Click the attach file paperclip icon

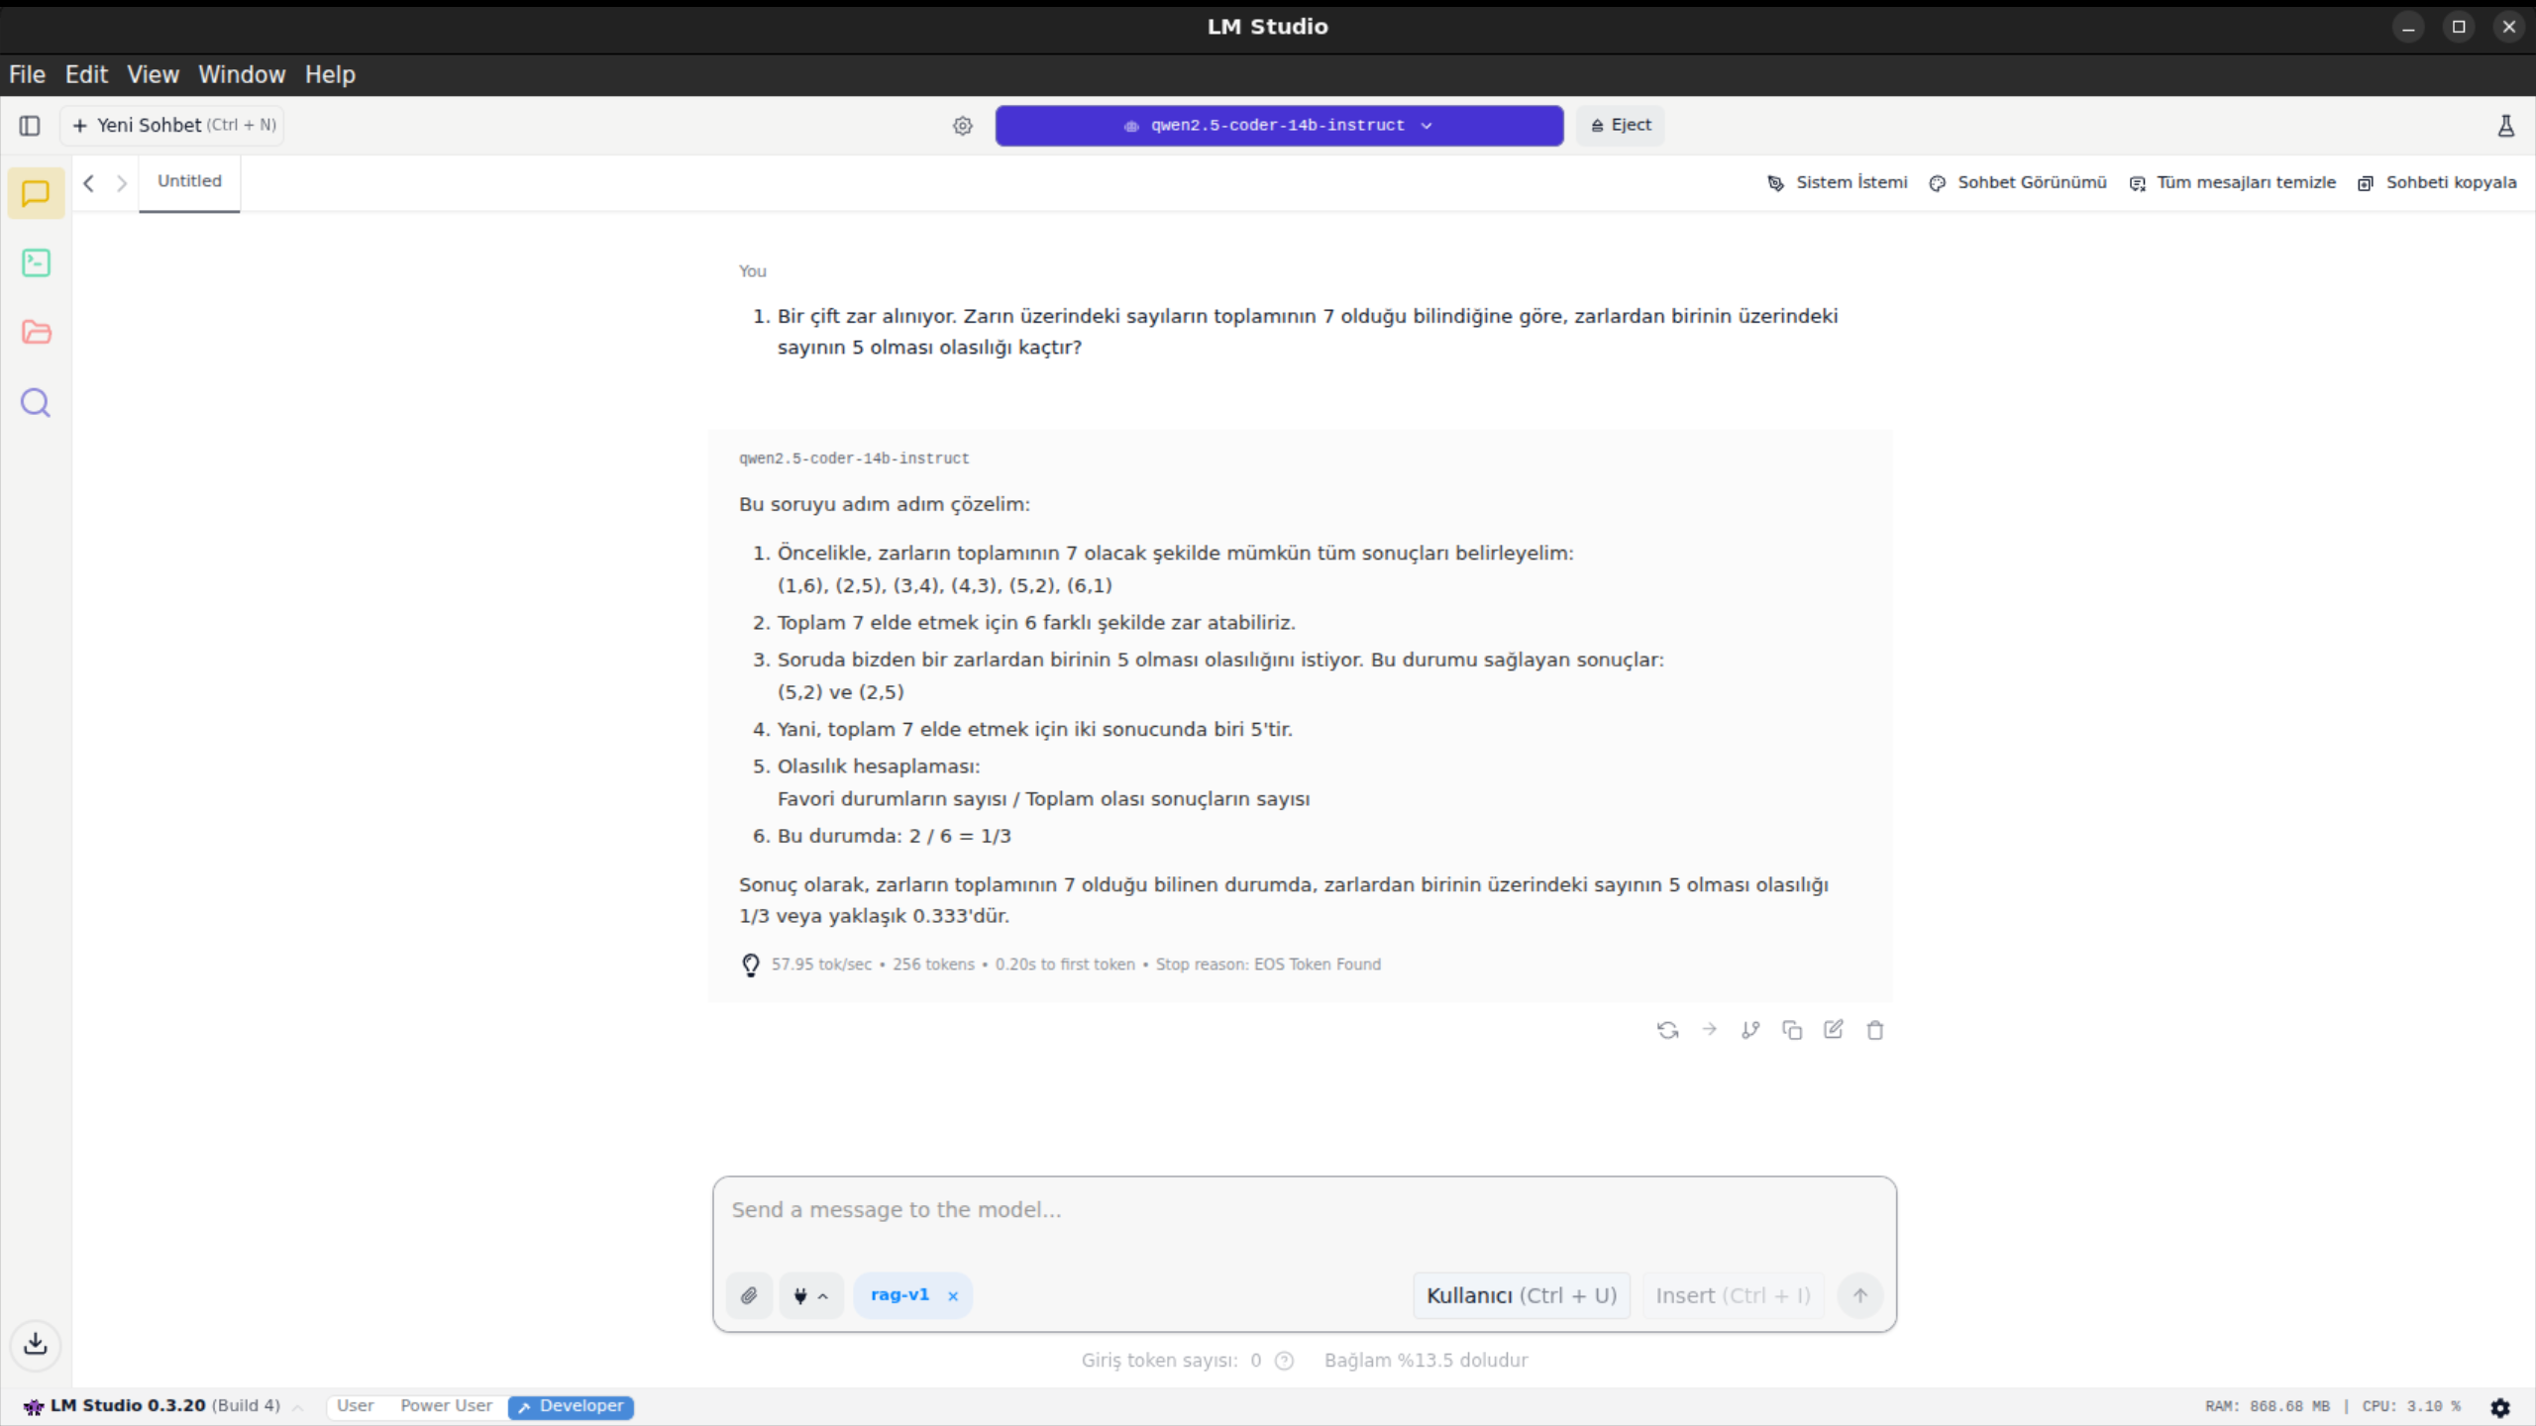pos(749,1295)
